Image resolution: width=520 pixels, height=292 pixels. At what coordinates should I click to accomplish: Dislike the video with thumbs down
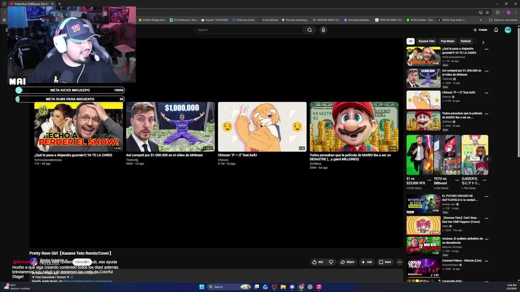click(331, 262)
